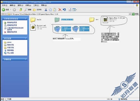Click the green Back arrow button

click(3, 9)
